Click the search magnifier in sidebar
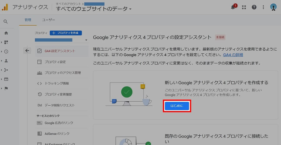 (x=6, y=22)
